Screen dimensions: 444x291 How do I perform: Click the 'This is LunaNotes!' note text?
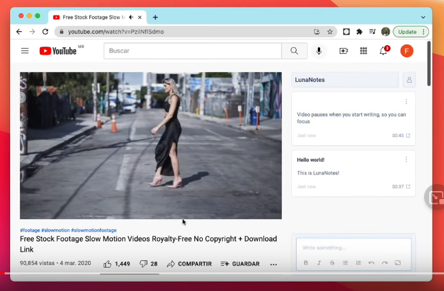[x=318, y=172]
